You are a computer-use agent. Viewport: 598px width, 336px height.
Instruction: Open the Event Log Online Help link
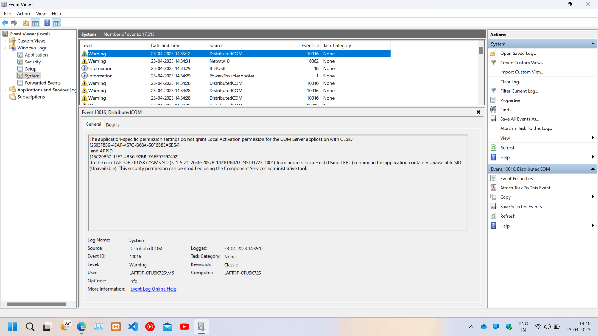pos(153,289)
